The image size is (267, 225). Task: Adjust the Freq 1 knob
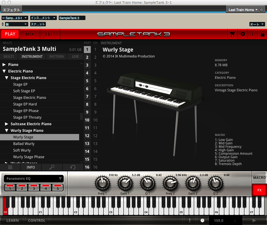point(102,184)
